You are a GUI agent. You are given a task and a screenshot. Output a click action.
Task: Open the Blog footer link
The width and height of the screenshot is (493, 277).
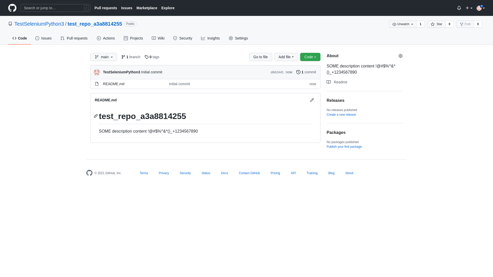pyautogui.click(x=331, y=173)
